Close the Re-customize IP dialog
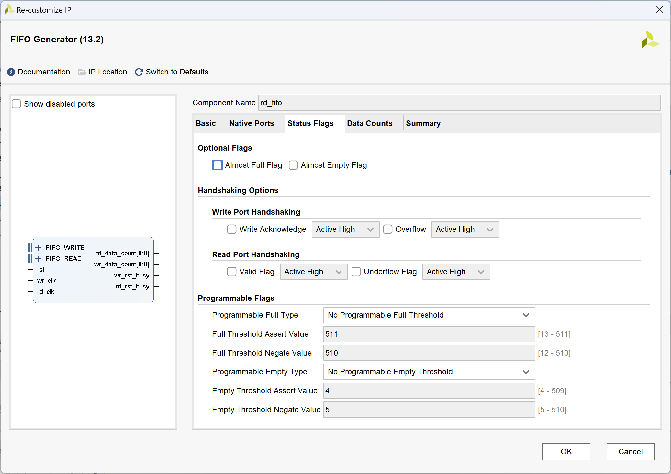The height and width of the screenshot is (474, 671). (x=659, y=10)
